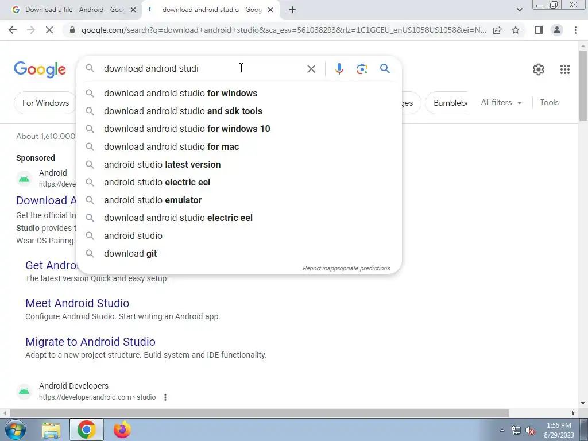Open Chrome three-dot menu
The height and width of the screenshot is (441, 588).
[x=575, y=30]
